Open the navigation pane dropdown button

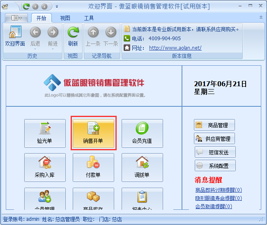[16, 18]
